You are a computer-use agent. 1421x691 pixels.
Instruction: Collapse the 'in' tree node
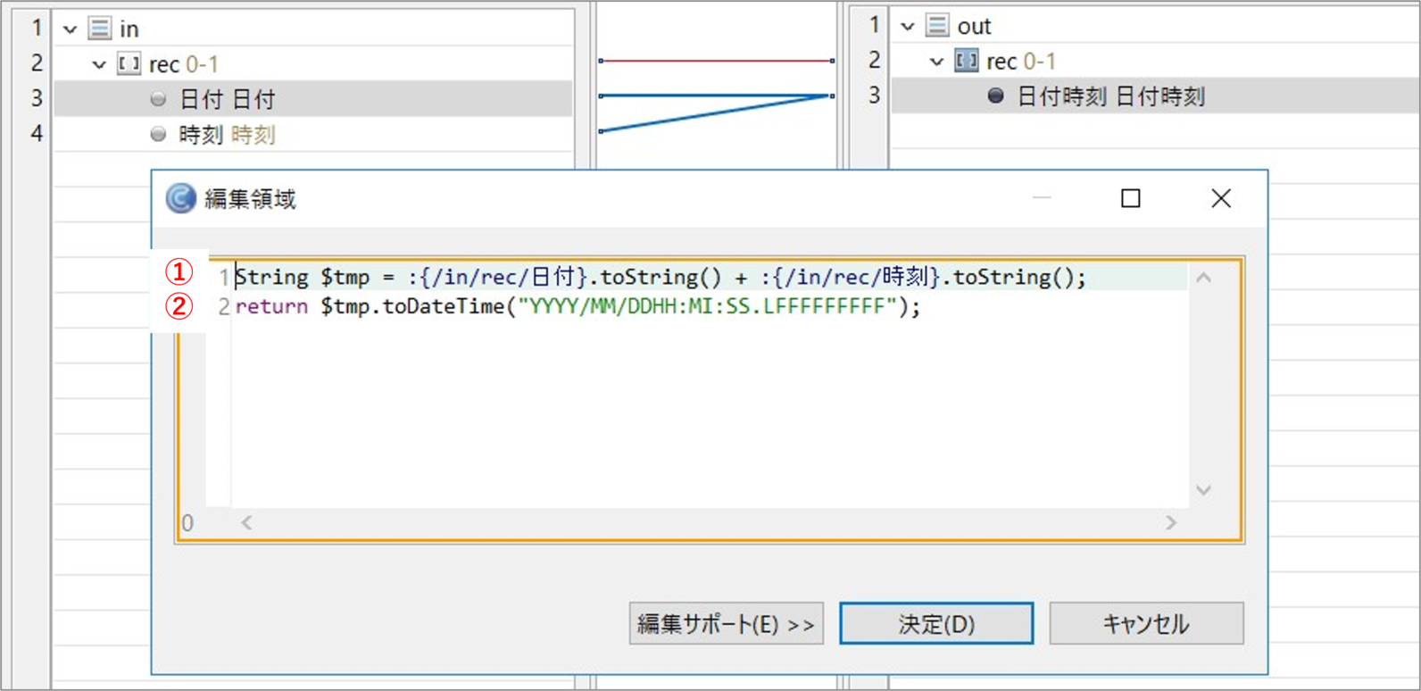[71, 29]
